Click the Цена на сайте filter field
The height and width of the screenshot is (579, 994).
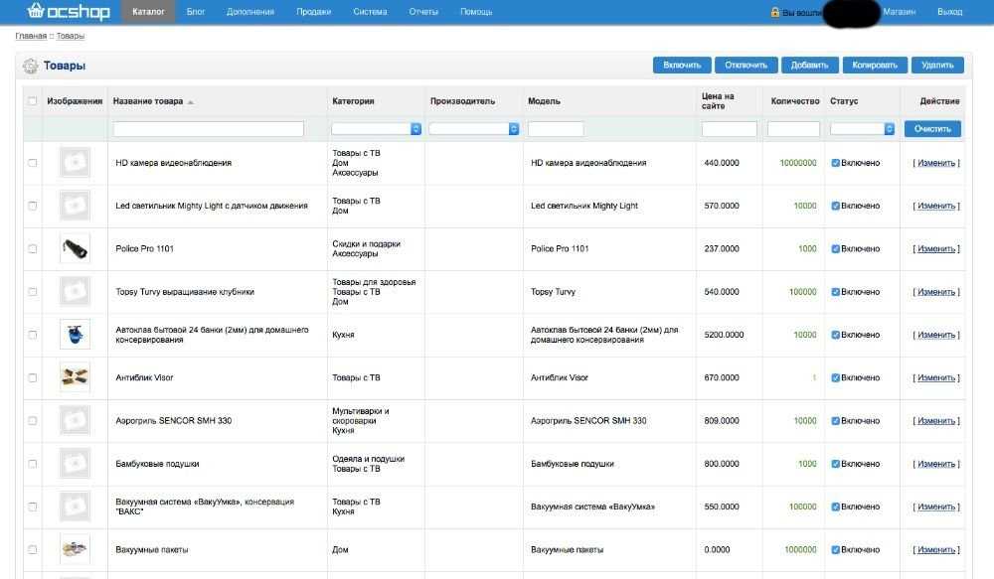pos(729,128)
